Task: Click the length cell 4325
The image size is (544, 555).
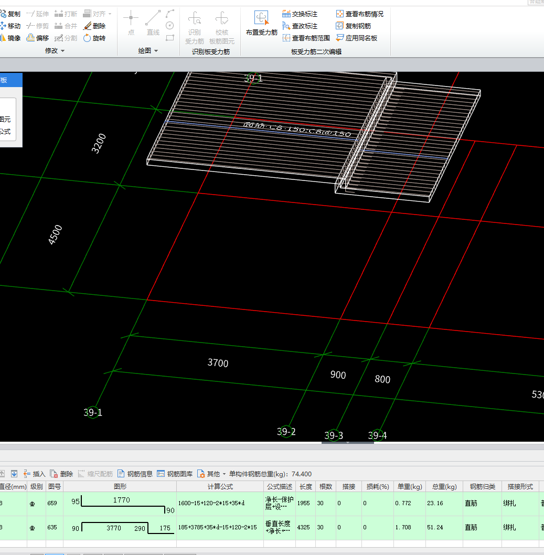Action: (x=305, y=527)
